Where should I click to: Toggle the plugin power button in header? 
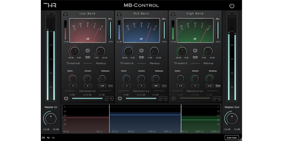click(232, 6)
